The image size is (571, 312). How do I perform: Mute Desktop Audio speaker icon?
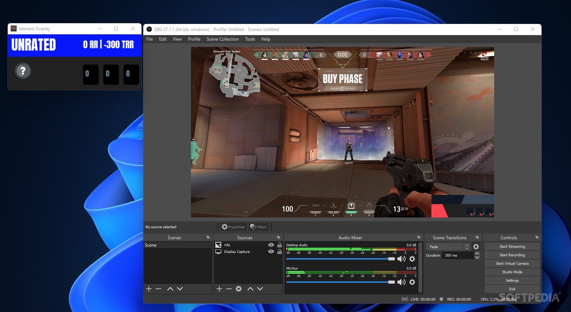pyautogui.click(x=401, y=259)
